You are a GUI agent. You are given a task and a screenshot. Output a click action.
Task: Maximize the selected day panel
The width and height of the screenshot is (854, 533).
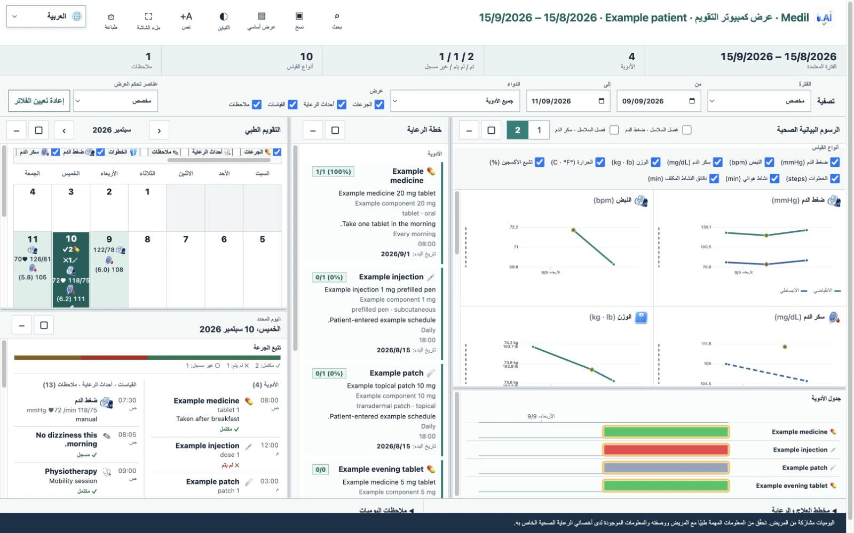tap(44, 325)
